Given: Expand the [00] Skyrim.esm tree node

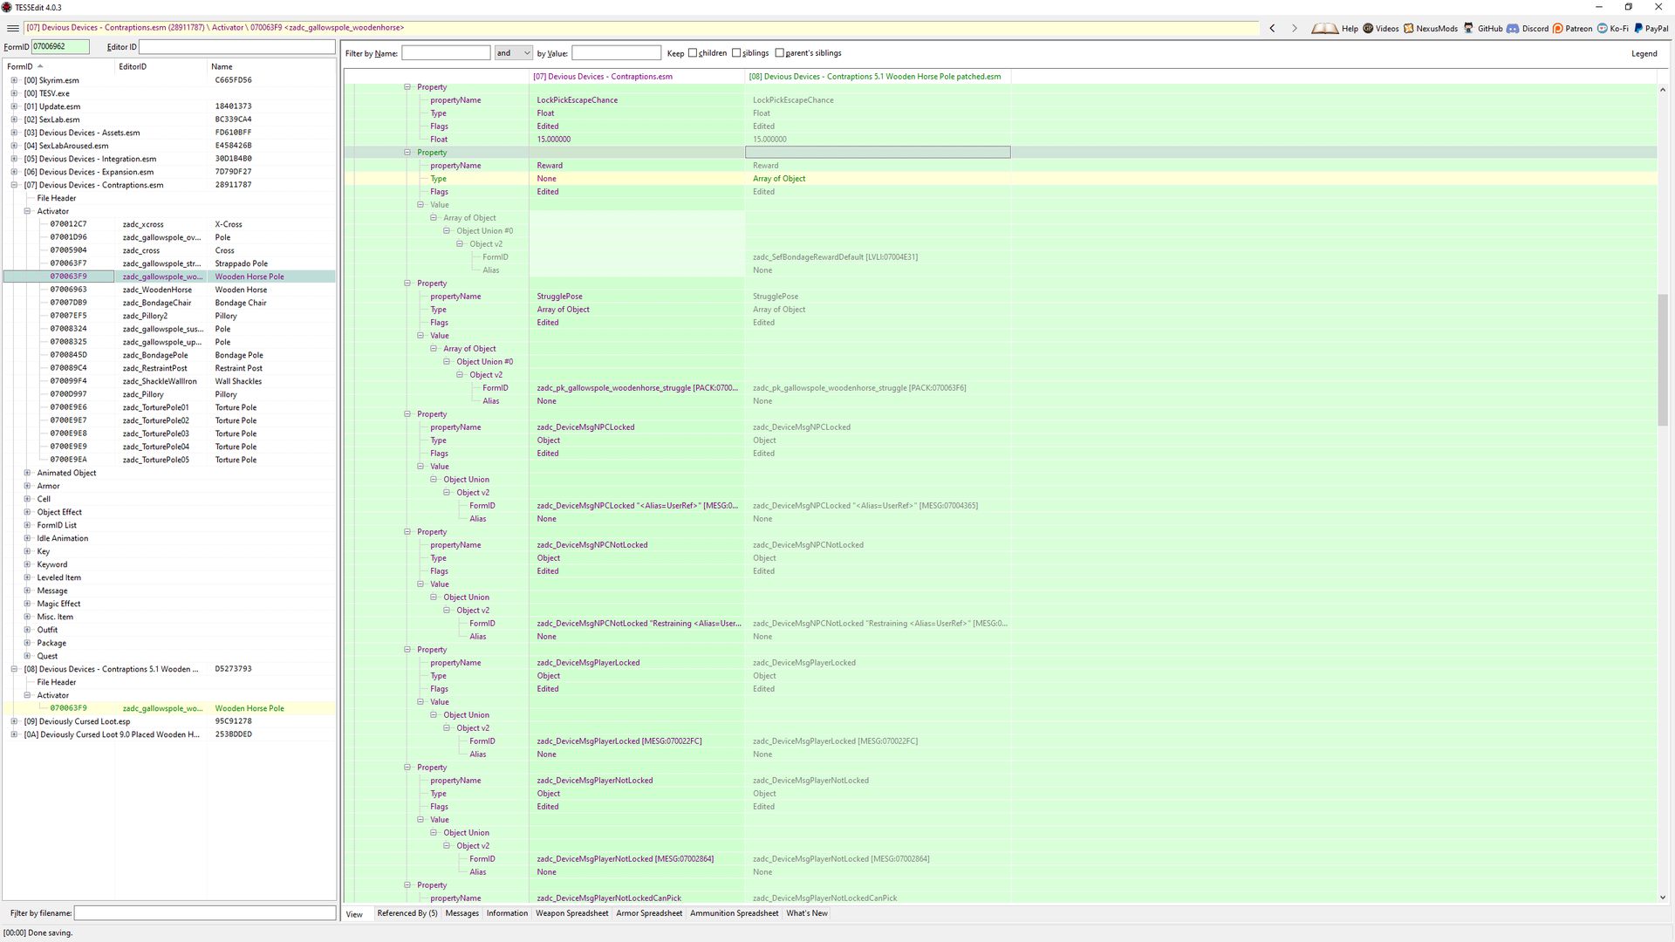Looking at the screenshot, I should click(14, 80).
